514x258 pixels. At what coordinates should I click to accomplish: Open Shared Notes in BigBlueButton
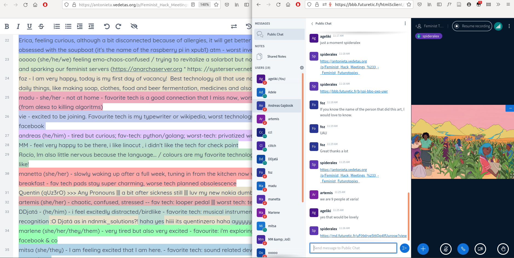pos(279,57)
